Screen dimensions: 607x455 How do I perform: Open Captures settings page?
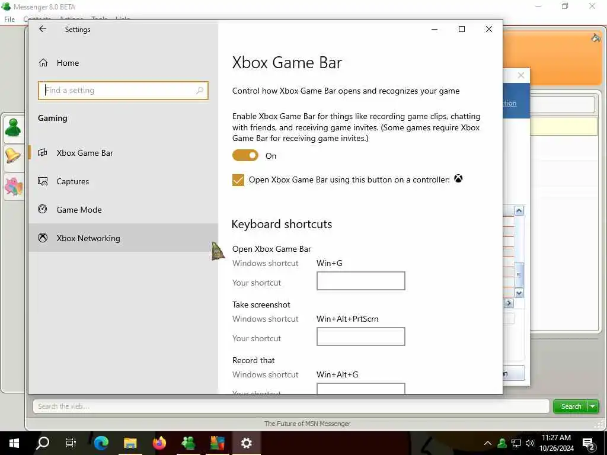click(x=123, y=181)
